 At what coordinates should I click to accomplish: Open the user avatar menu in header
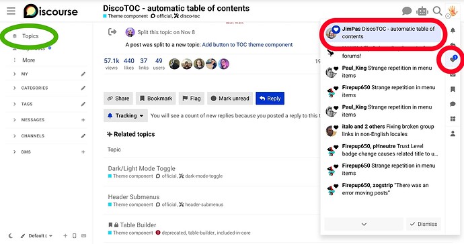click(x=453, y=11)
